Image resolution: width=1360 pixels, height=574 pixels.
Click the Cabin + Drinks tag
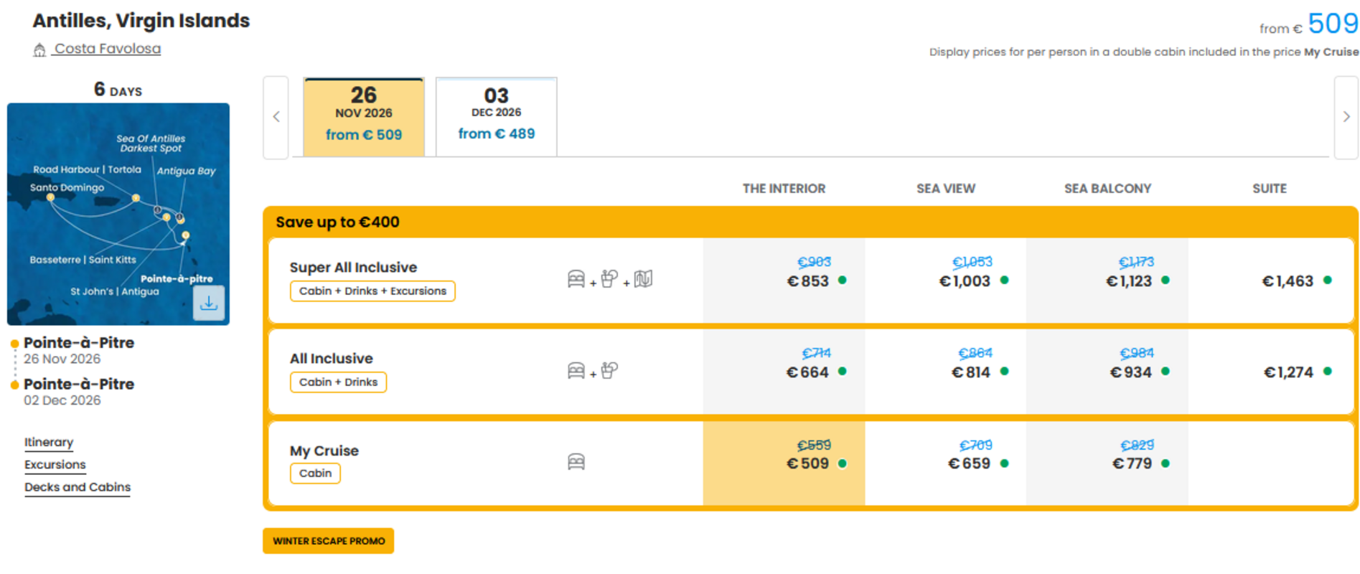pos(338,382)
